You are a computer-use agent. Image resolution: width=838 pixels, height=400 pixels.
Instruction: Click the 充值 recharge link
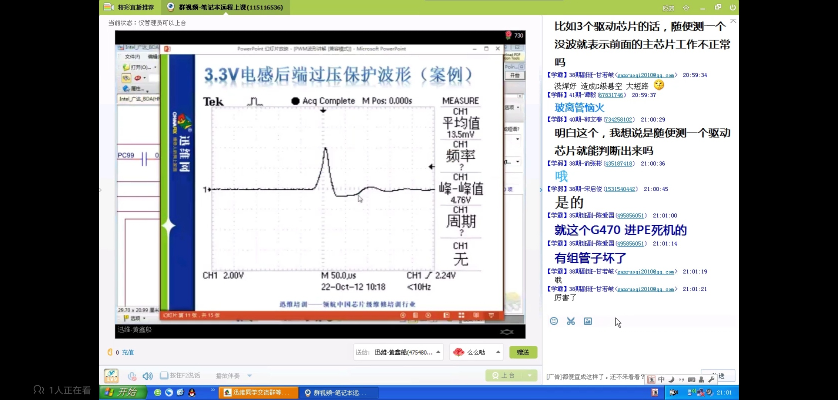click(x=128, y=352)
